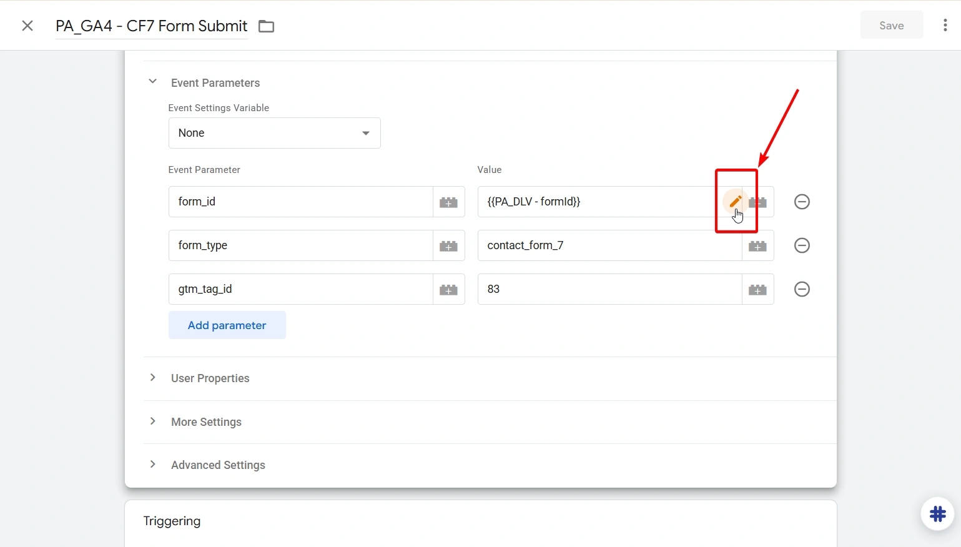Open the Triggering section
This screenshot has width=961, height=547.
(172, 521)
